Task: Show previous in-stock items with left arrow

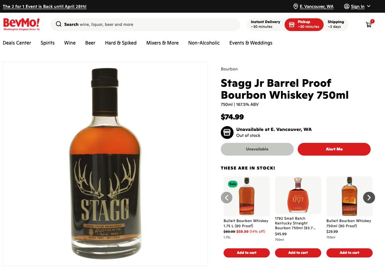Action: coord(226,197)
